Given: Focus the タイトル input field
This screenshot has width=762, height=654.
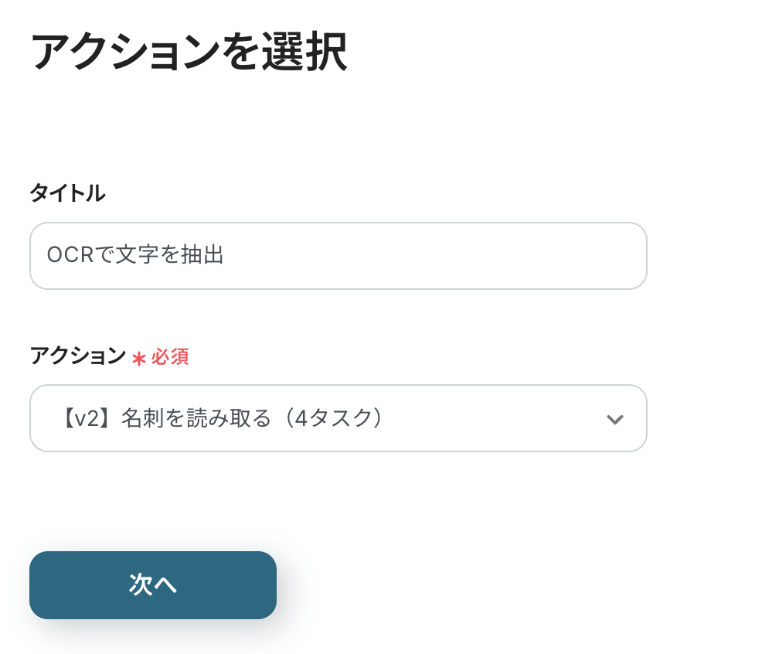Looking at the screenshot, I should point(338,256).
